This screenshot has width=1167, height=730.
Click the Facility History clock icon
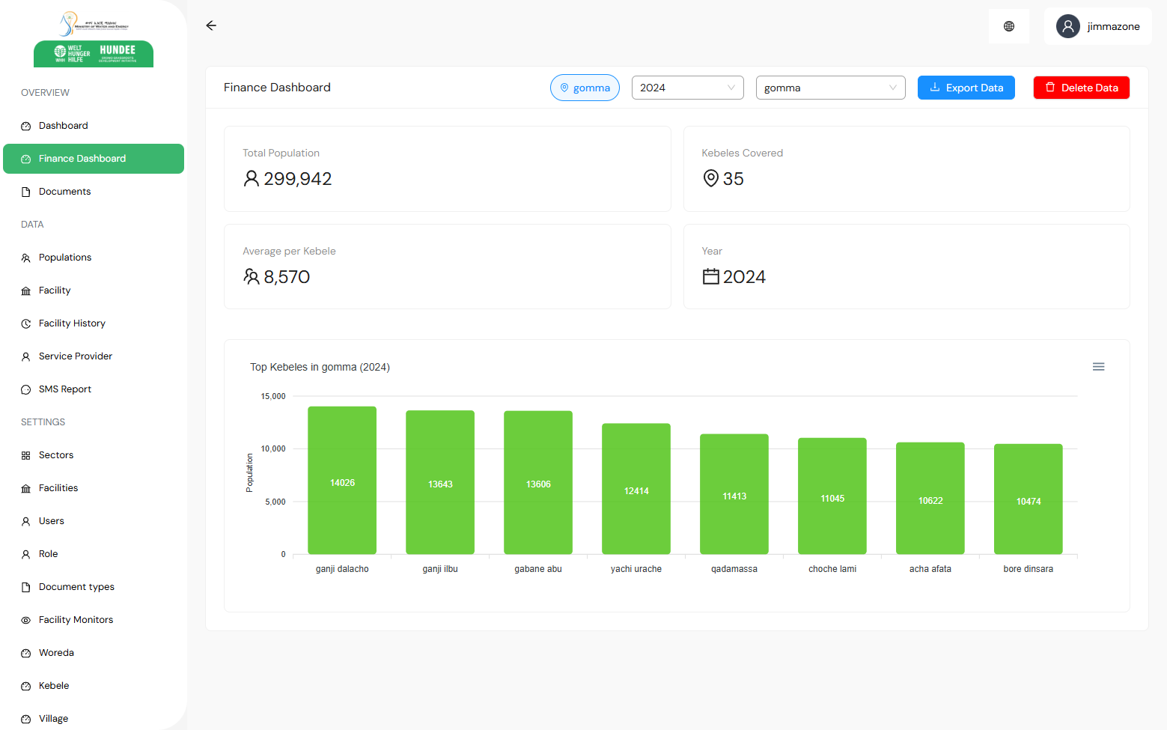point(26,324)
